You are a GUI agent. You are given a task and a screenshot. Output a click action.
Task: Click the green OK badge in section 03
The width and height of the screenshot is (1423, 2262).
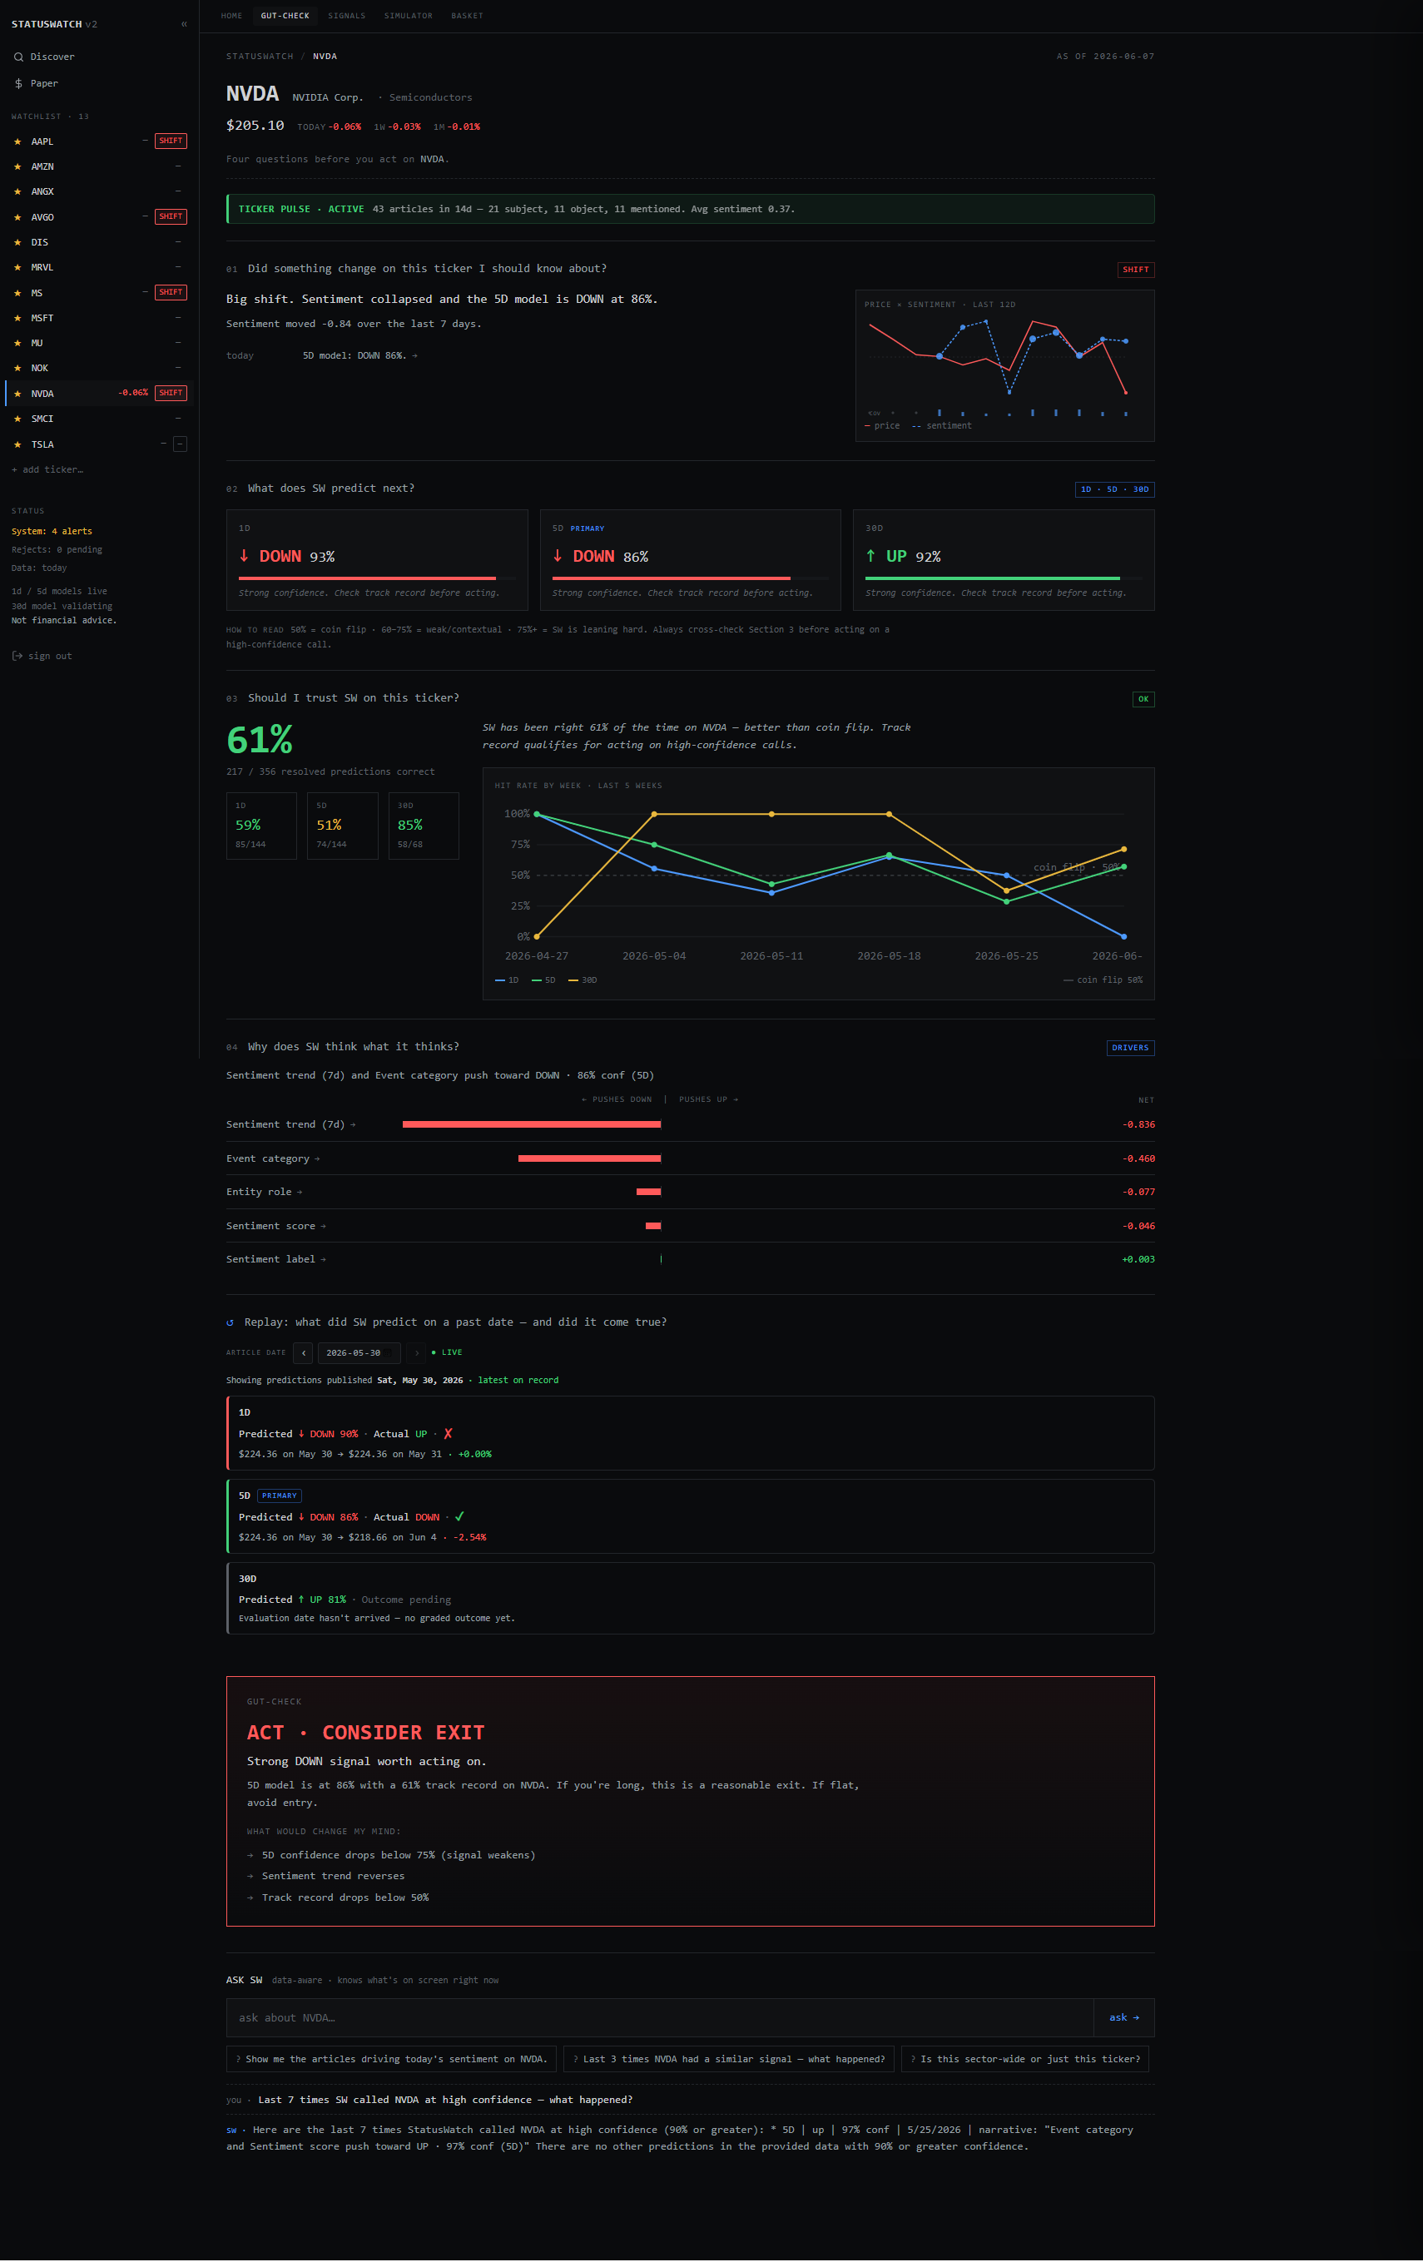1143,699
